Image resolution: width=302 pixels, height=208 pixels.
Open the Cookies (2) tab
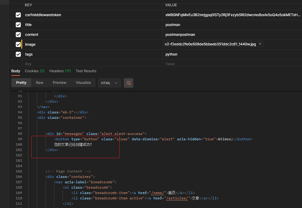pyautogui.click(x=35, y=71)
